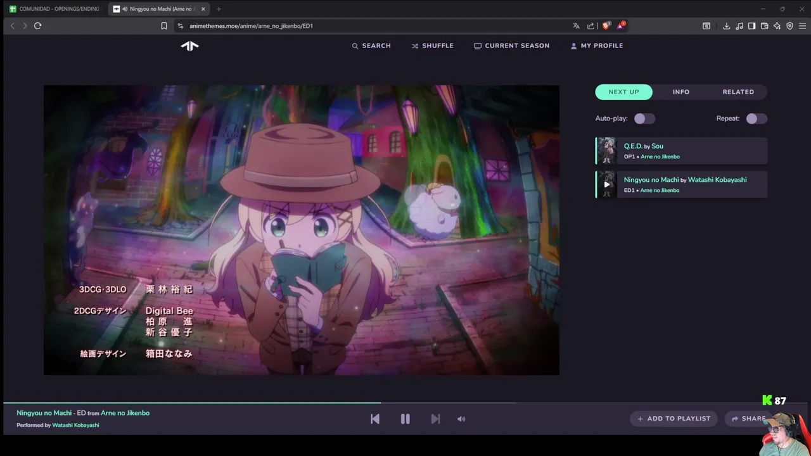The height and width of the screenshot is (456, 811).
Task: Reload the current page
Action: (37, 26)
